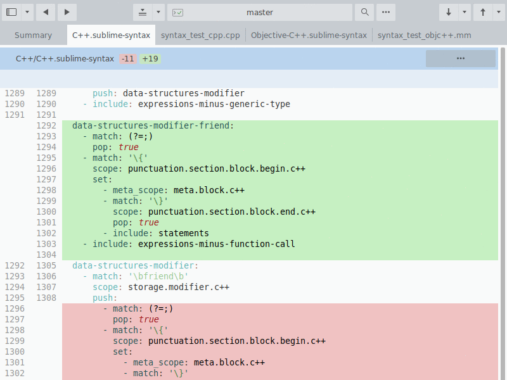
Task: Toggle the sidebar panel icon
Action: [x=11, y=12]
